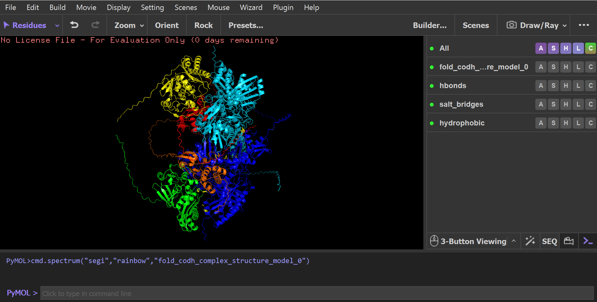
Task: Open Show menu for fold_codh model
Action: (553, 67)
